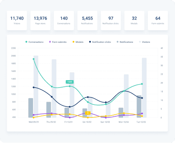Screen dimensions: 175x143
Task: Select the 5,455 Notifications stat card
Action: point(87,20)
